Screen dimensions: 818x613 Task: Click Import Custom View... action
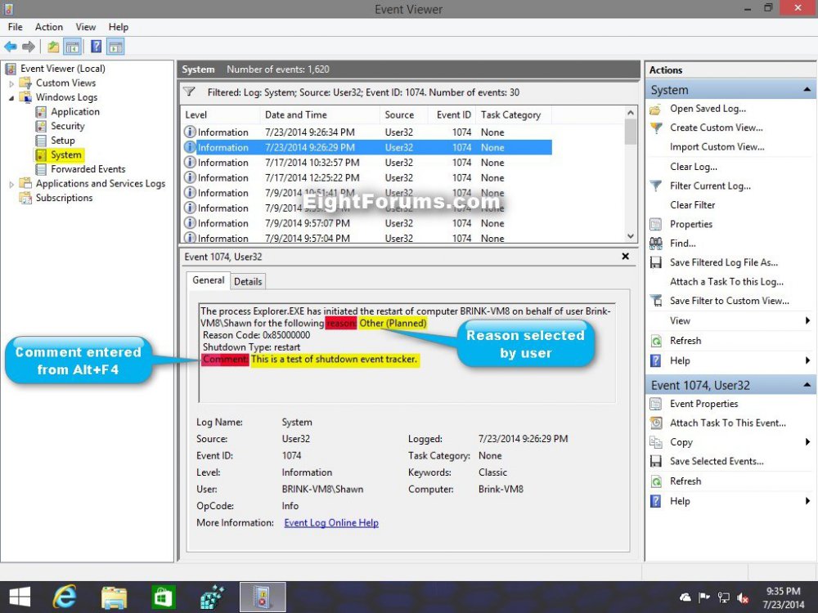click(x=717, y=147)
